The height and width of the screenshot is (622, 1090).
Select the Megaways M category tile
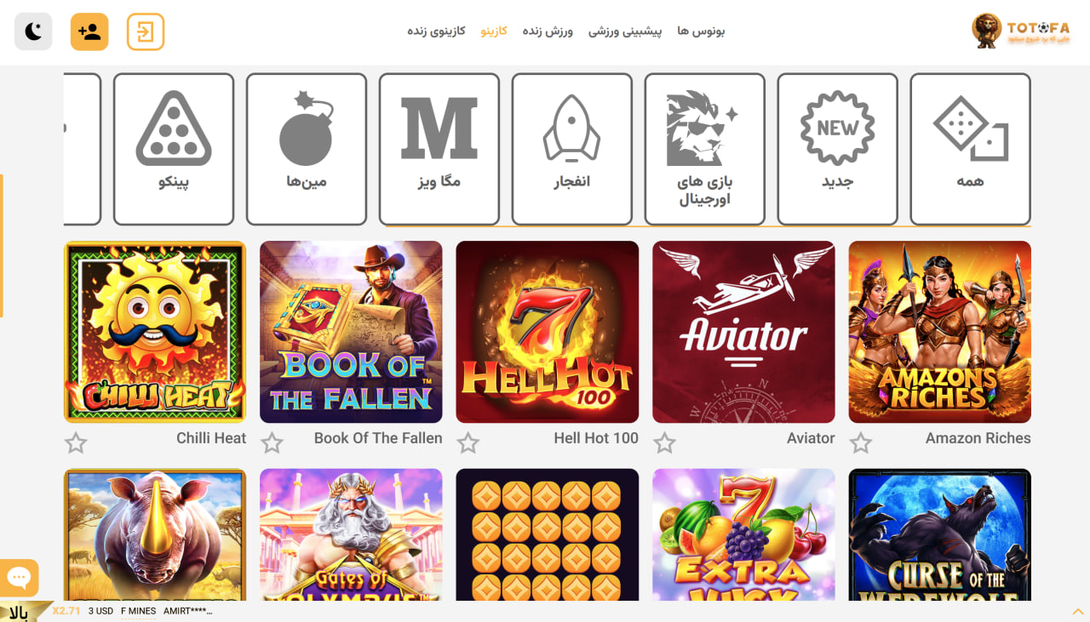(x=439, y=149)
